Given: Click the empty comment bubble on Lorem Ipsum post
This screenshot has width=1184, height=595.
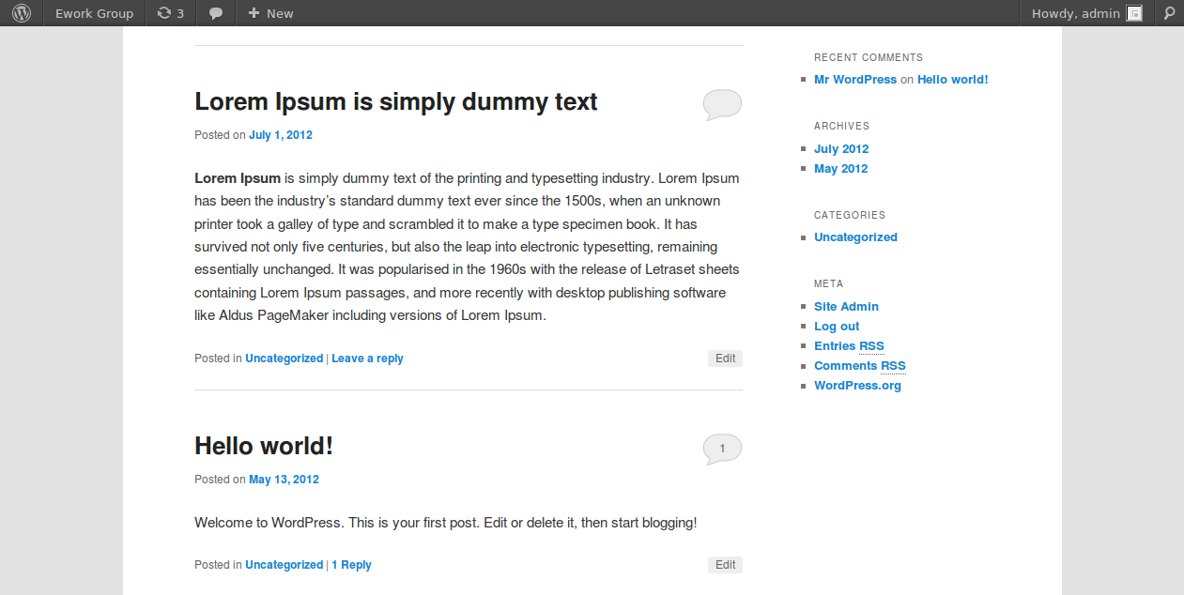Looking at the screenshot, I should [722, 104].
